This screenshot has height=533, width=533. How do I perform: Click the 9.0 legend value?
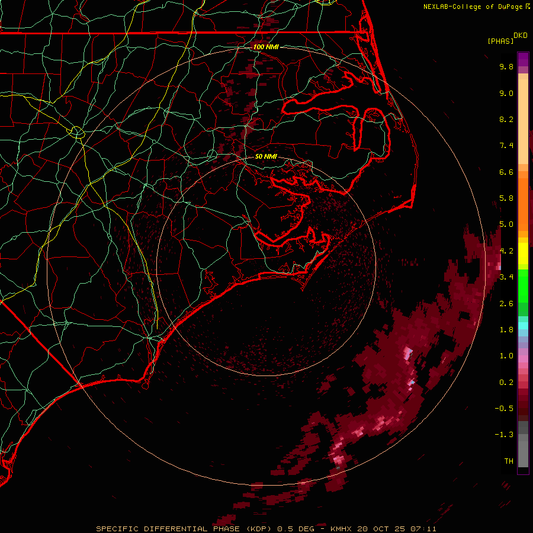(x=506, y=93)
